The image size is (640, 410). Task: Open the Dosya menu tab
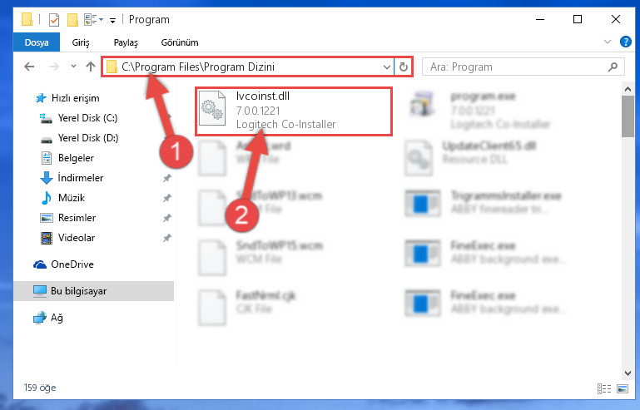click(37, 42)
